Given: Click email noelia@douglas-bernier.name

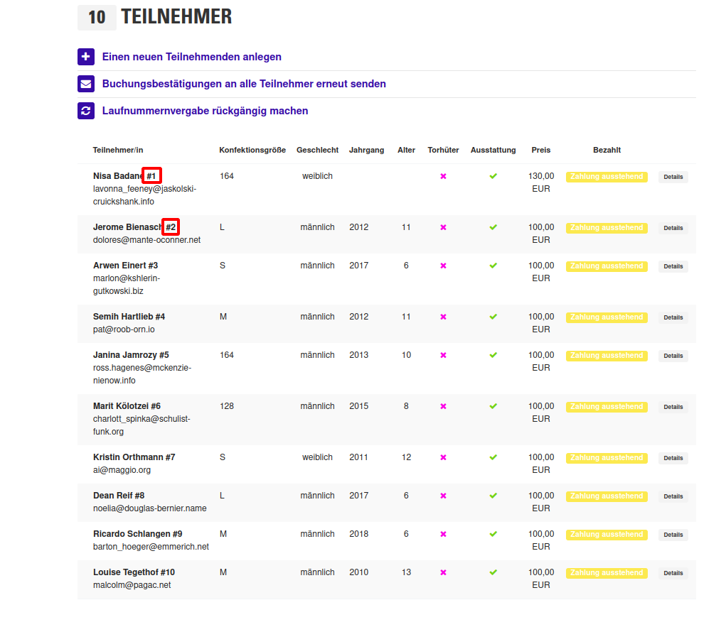Looking at the screenshot, I should coord(150,508).
